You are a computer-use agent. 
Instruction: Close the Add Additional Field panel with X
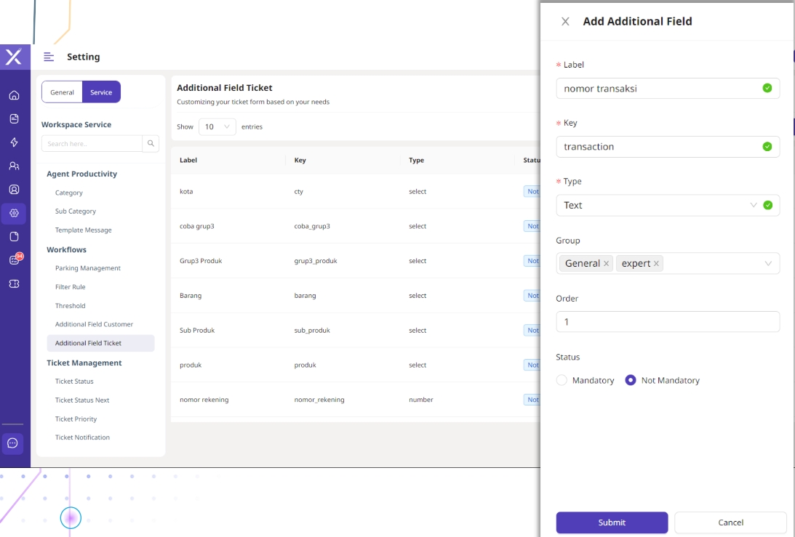(x=565, y=22)
